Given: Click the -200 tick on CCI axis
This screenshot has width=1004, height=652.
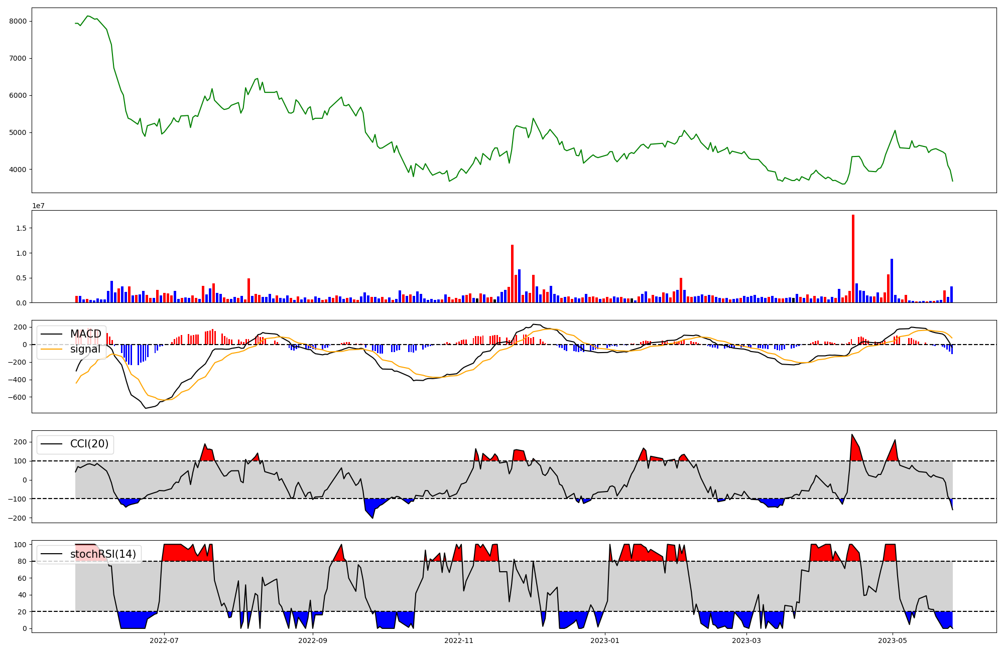Looking at the screenshot, I should coord(18,518).
